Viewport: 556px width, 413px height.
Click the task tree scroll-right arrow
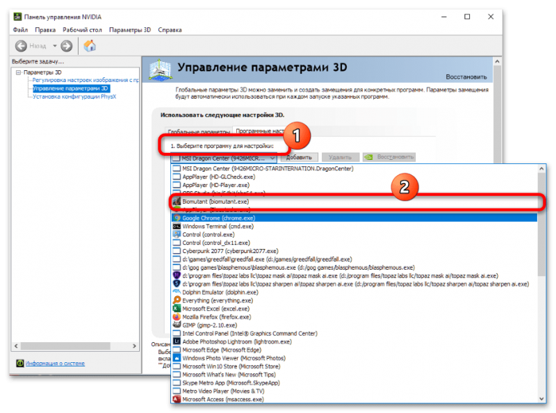click(134, 346)
